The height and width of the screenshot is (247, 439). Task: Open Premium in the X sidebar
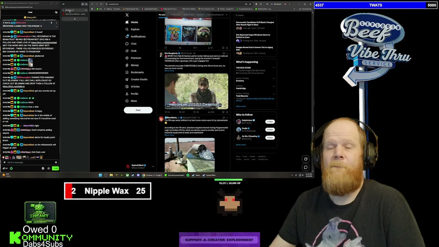pyautogui.click(x=133, y=58)
